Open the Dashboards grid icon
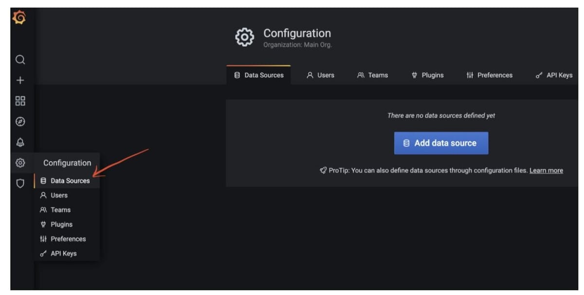This screenshot has height=295, width=584. coord(20,101)
